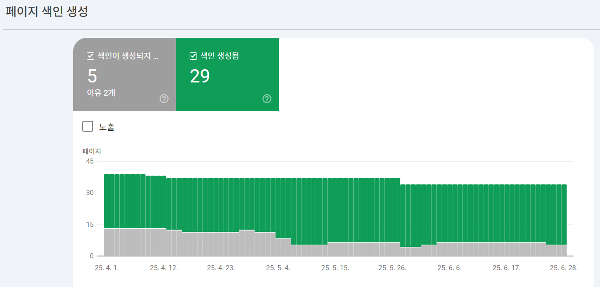Toggle the 색인 생성됨 checkbox
Image resolution: width=600 pixels, height=287 pixels.
(193, 56)
